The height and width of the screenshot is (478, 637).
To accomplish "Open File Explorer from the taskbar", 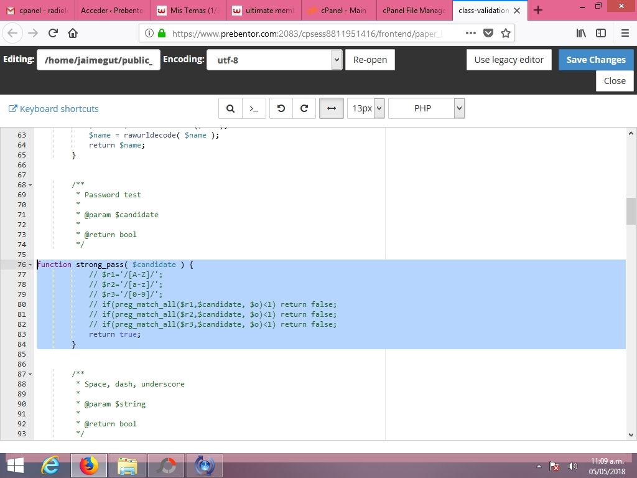I will click(x=127, y=466).
